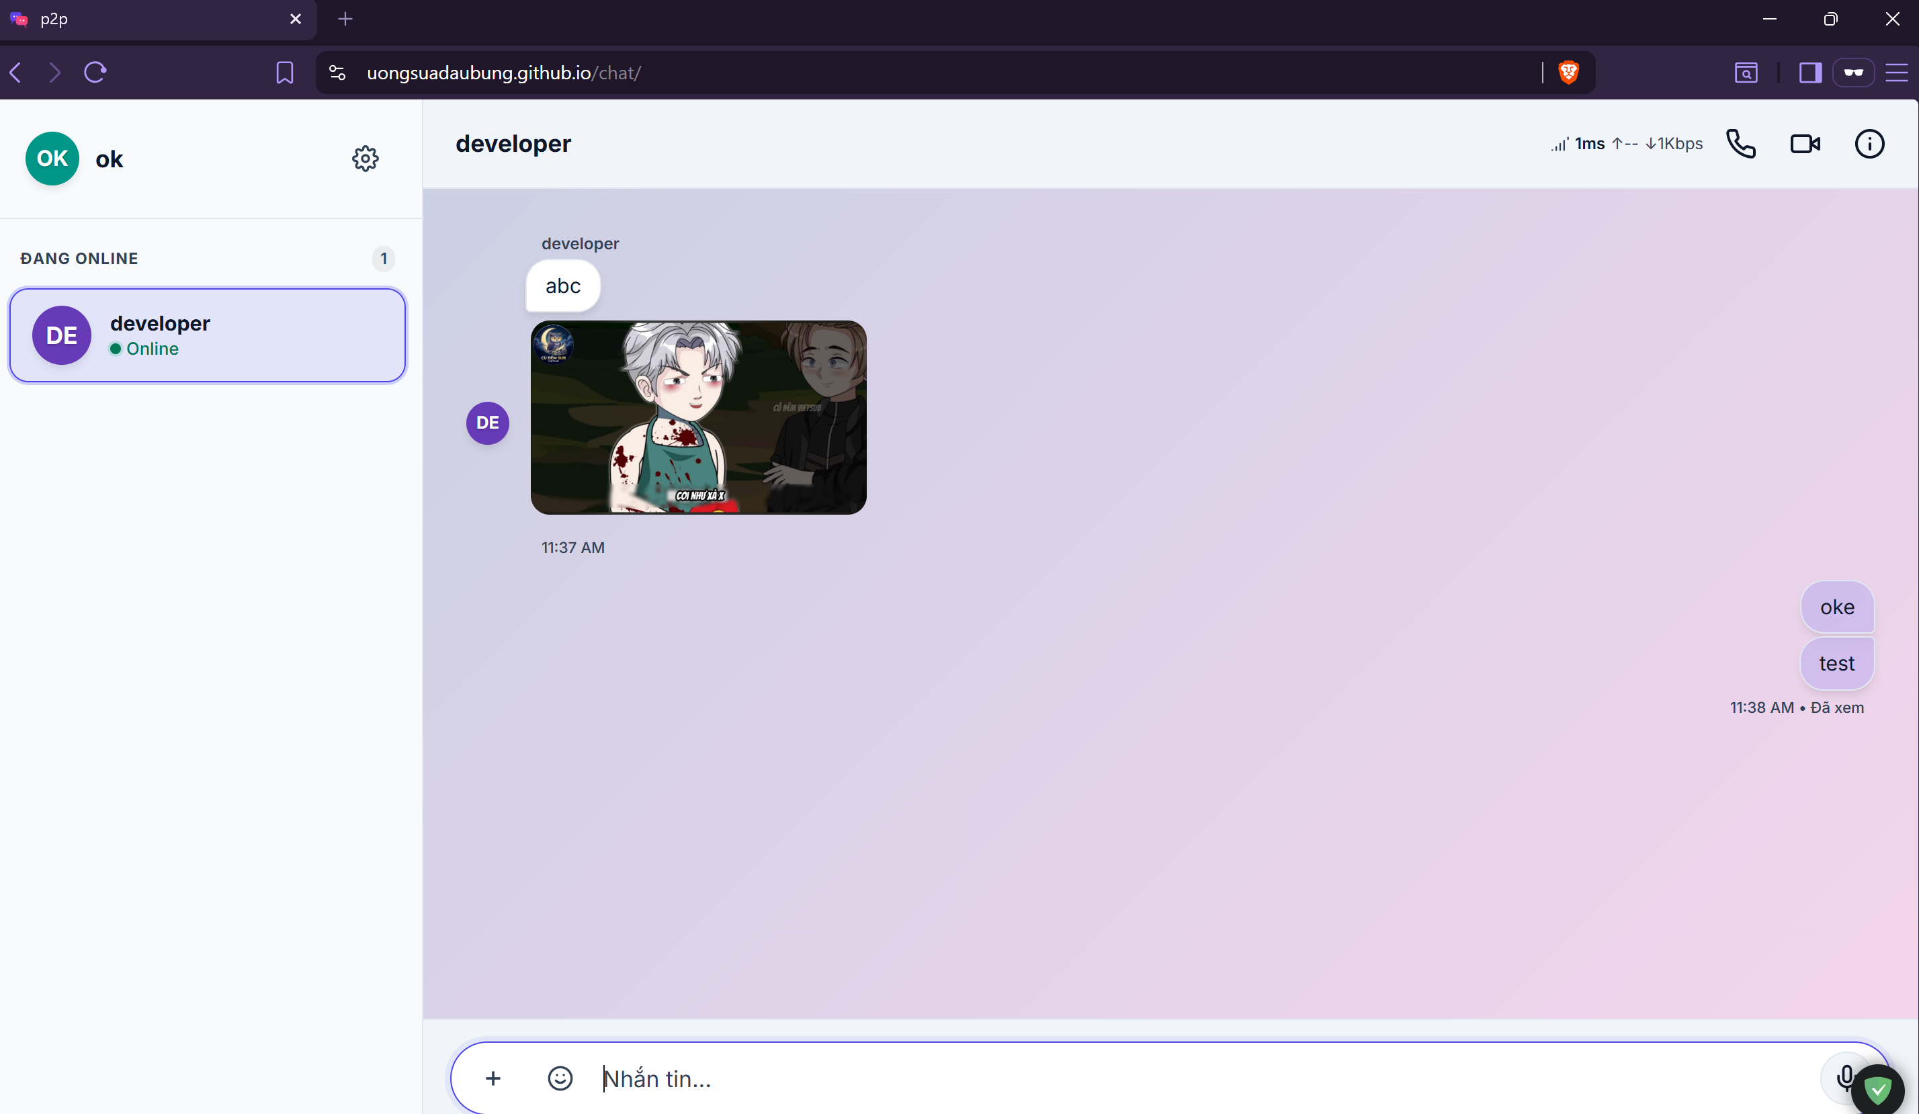Click the Online status under developer
This screenshot has width=1919, height=1114.
(x=144, y=349)
